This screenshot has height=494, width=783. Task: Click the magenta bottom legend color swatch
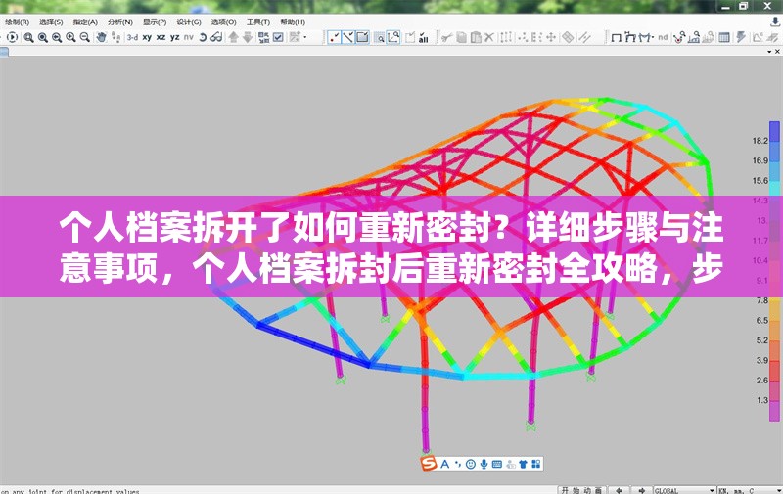click(x=774, y=411)
